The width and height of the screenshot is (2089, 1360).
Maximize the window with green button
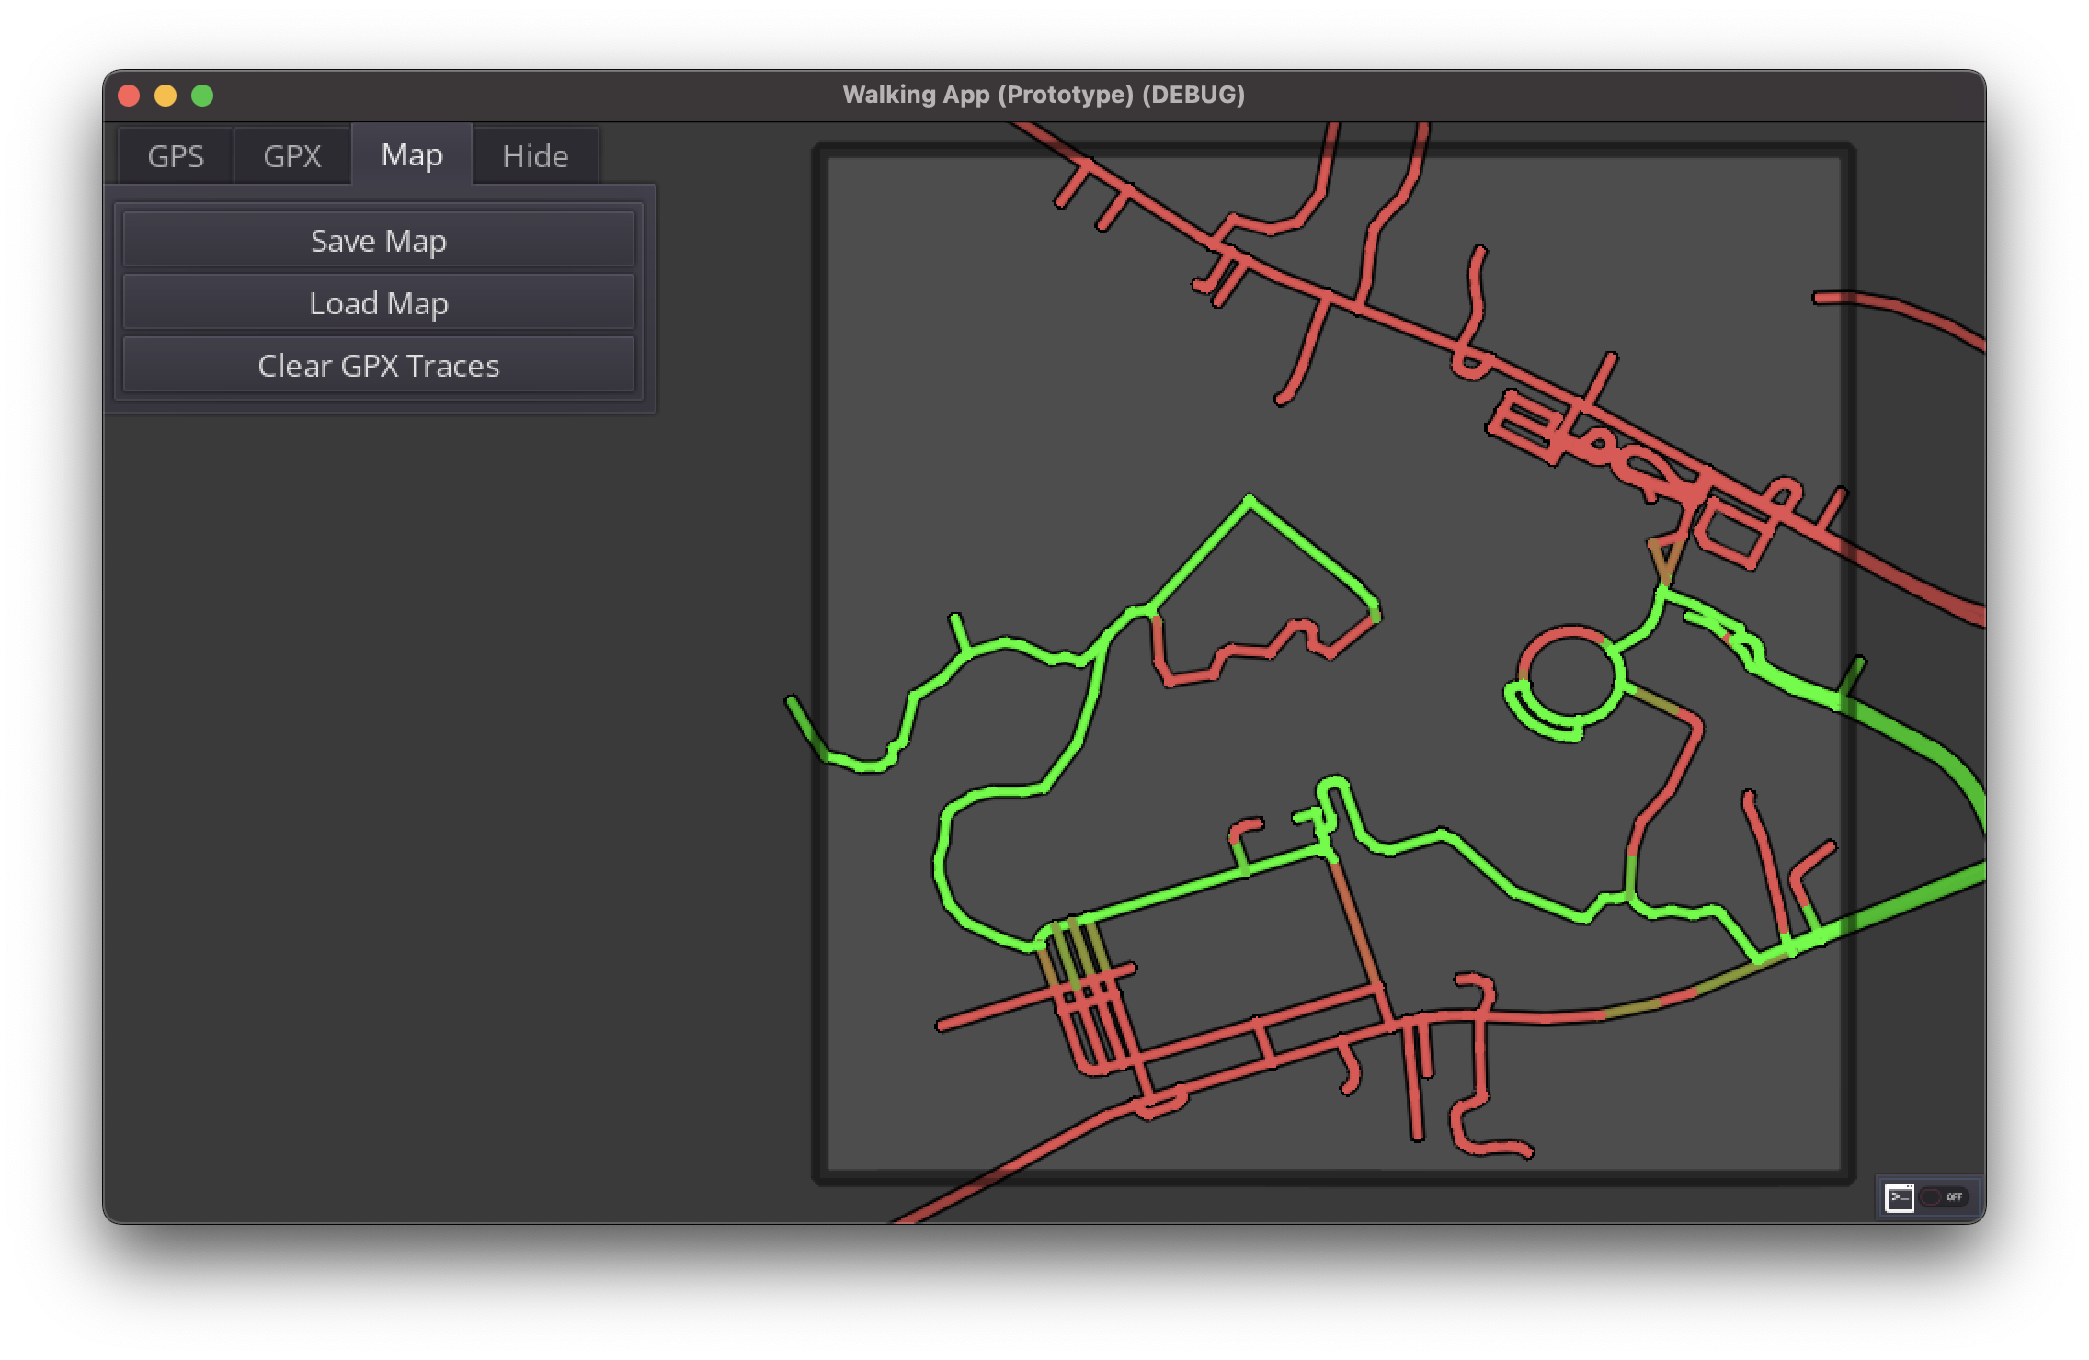[x=202, y=96]
